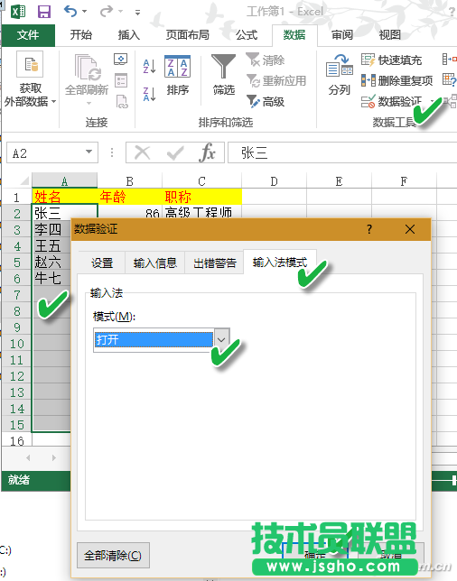Screen dimensions: 457x581
Task: Switch to the 审阅 ribbon tab
Action: [342, 35]
